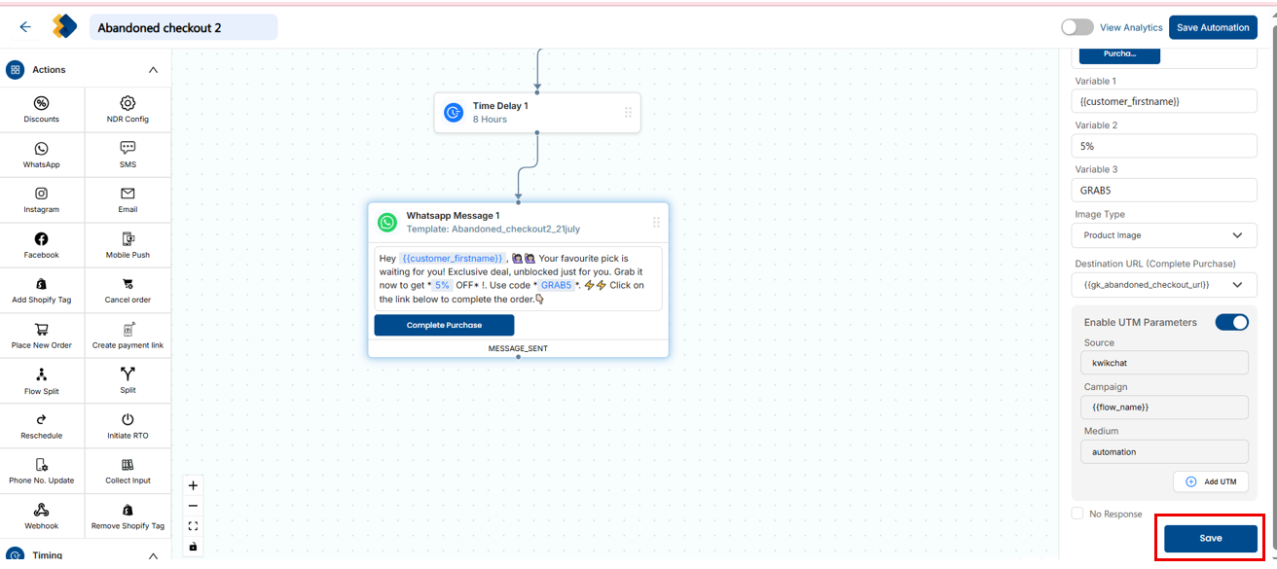Add the Reschedule action
Viewport: 1277px width, 569px height.
coord(42,426)
